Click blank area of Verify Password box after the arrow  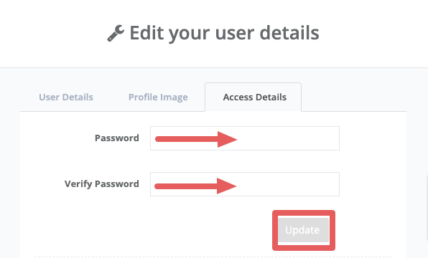pos(288,184)
